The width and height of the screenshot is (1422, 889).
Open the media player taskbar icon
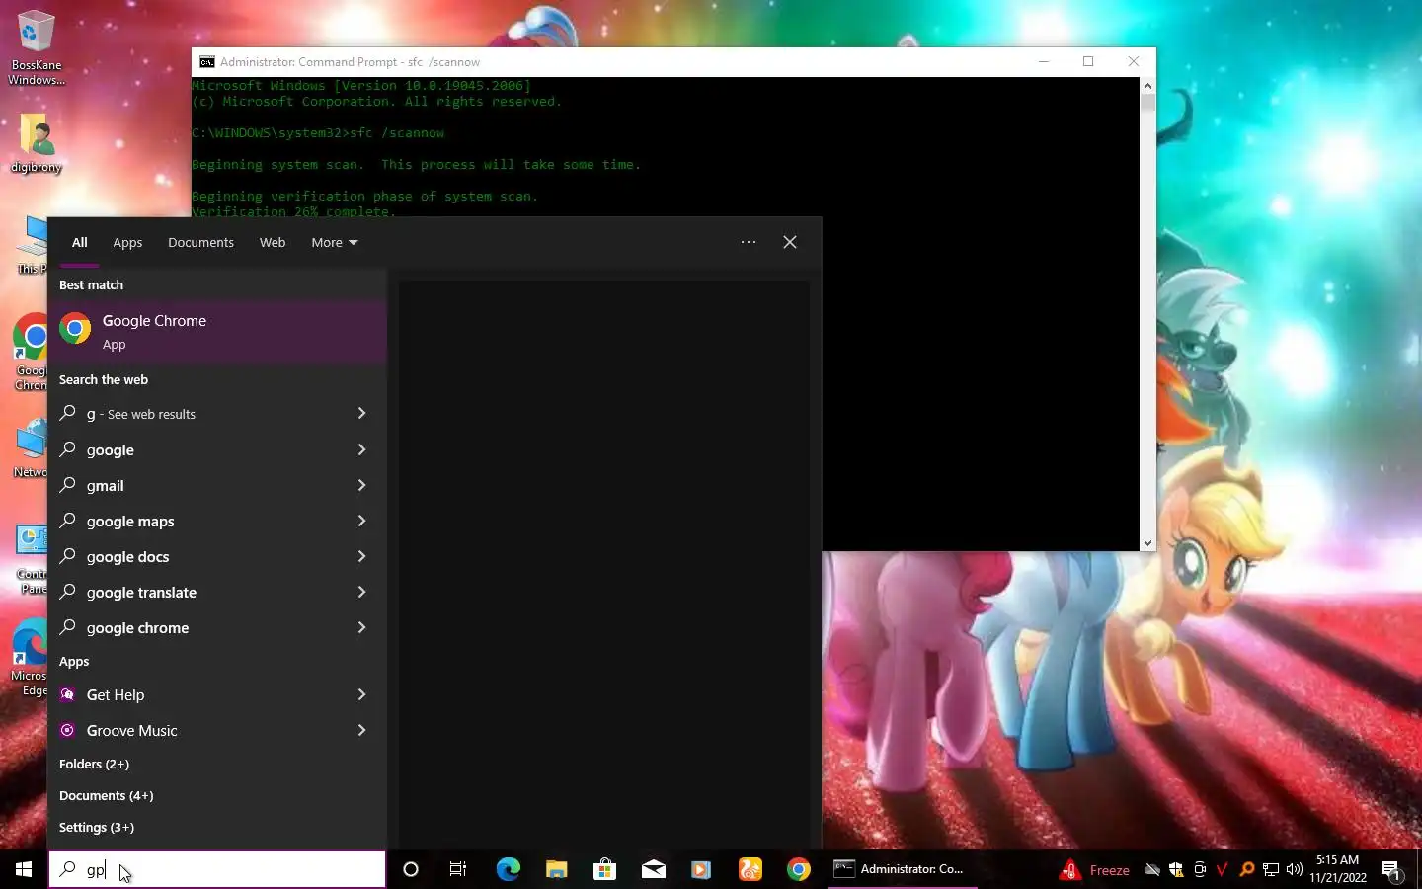click(701, 869)
